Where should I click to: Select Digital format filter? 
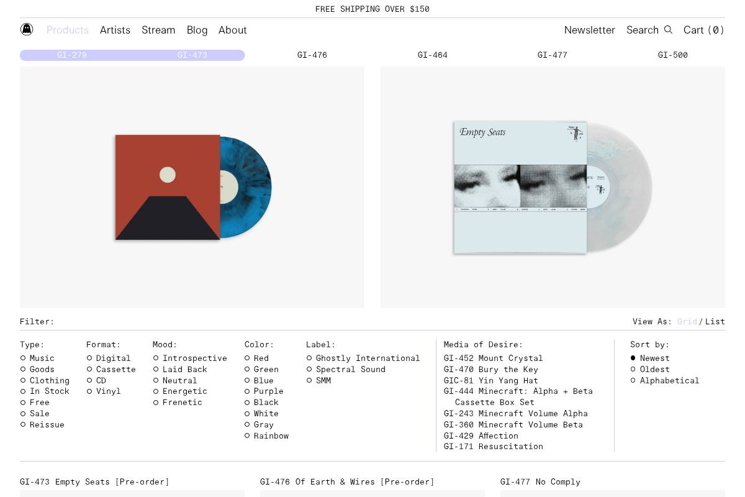pyautogui.click(x=109, y=358)
